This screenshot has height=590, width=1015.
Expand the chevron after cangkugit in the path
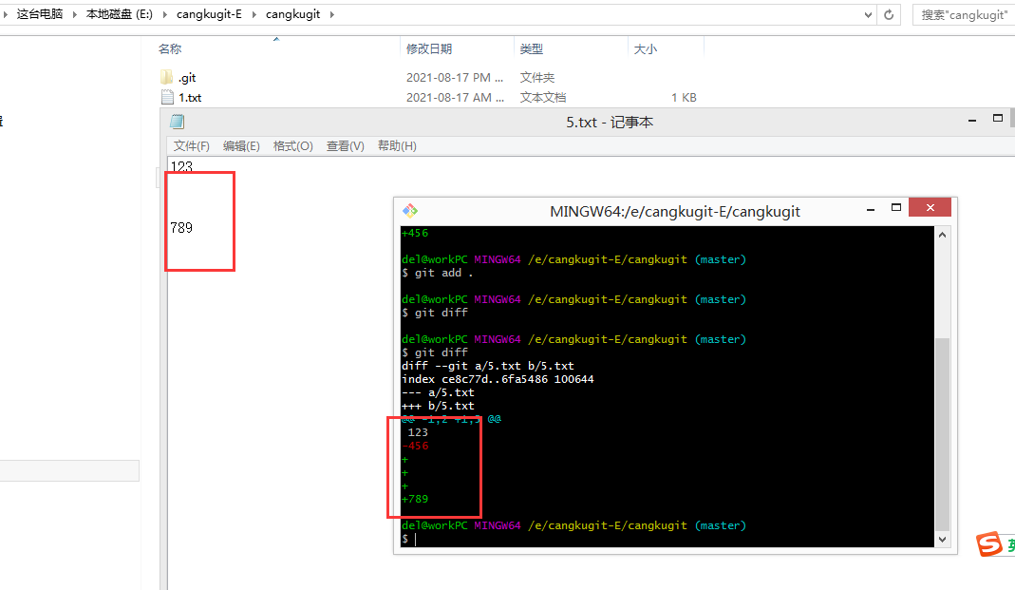pyautogui.click(x=332, y=14)
